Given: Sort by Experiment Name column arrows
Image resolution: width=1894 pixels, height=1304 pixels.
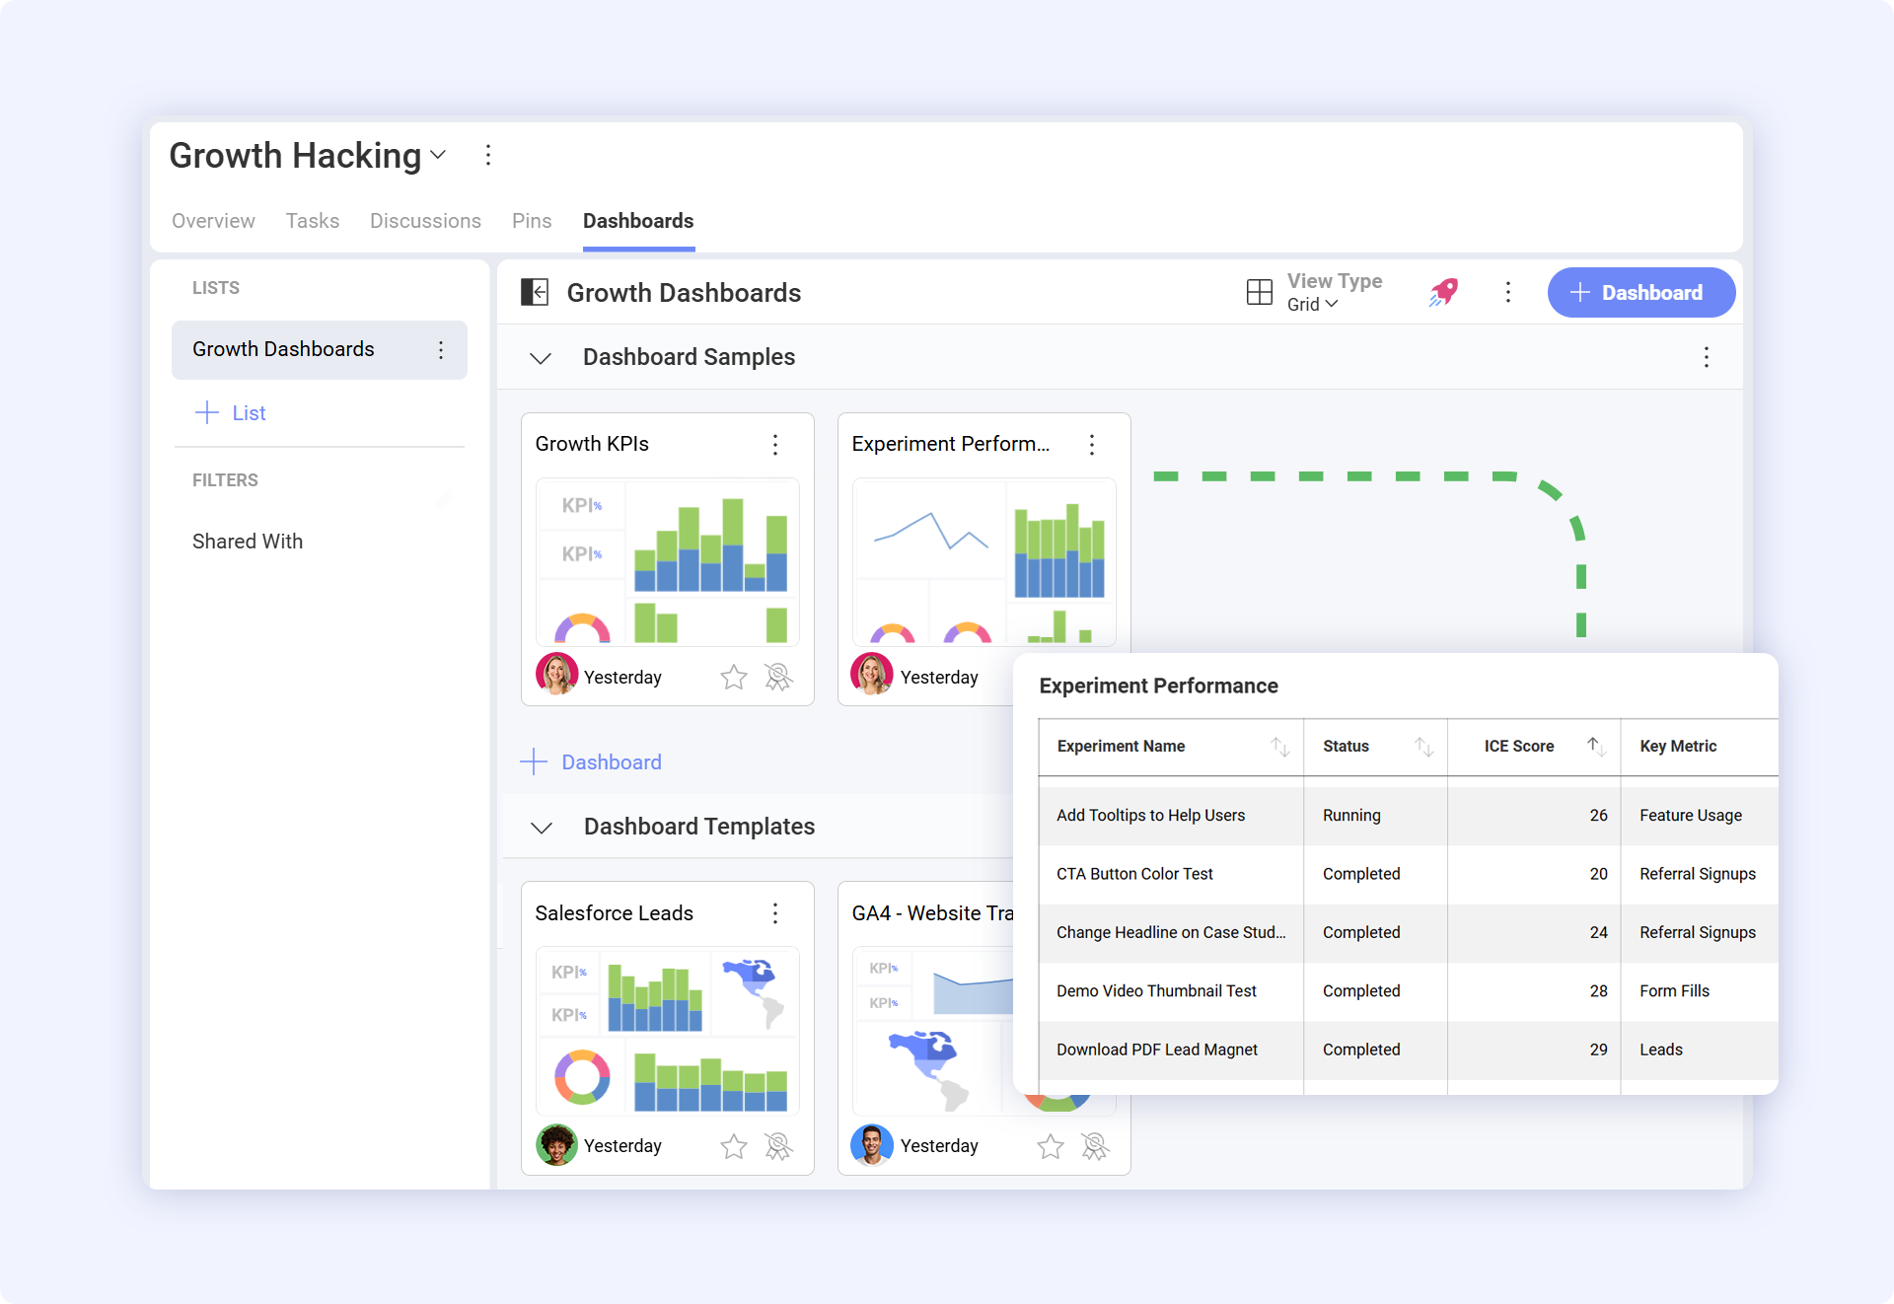Looking at the screenshot, I should (x=1279, y=747).
